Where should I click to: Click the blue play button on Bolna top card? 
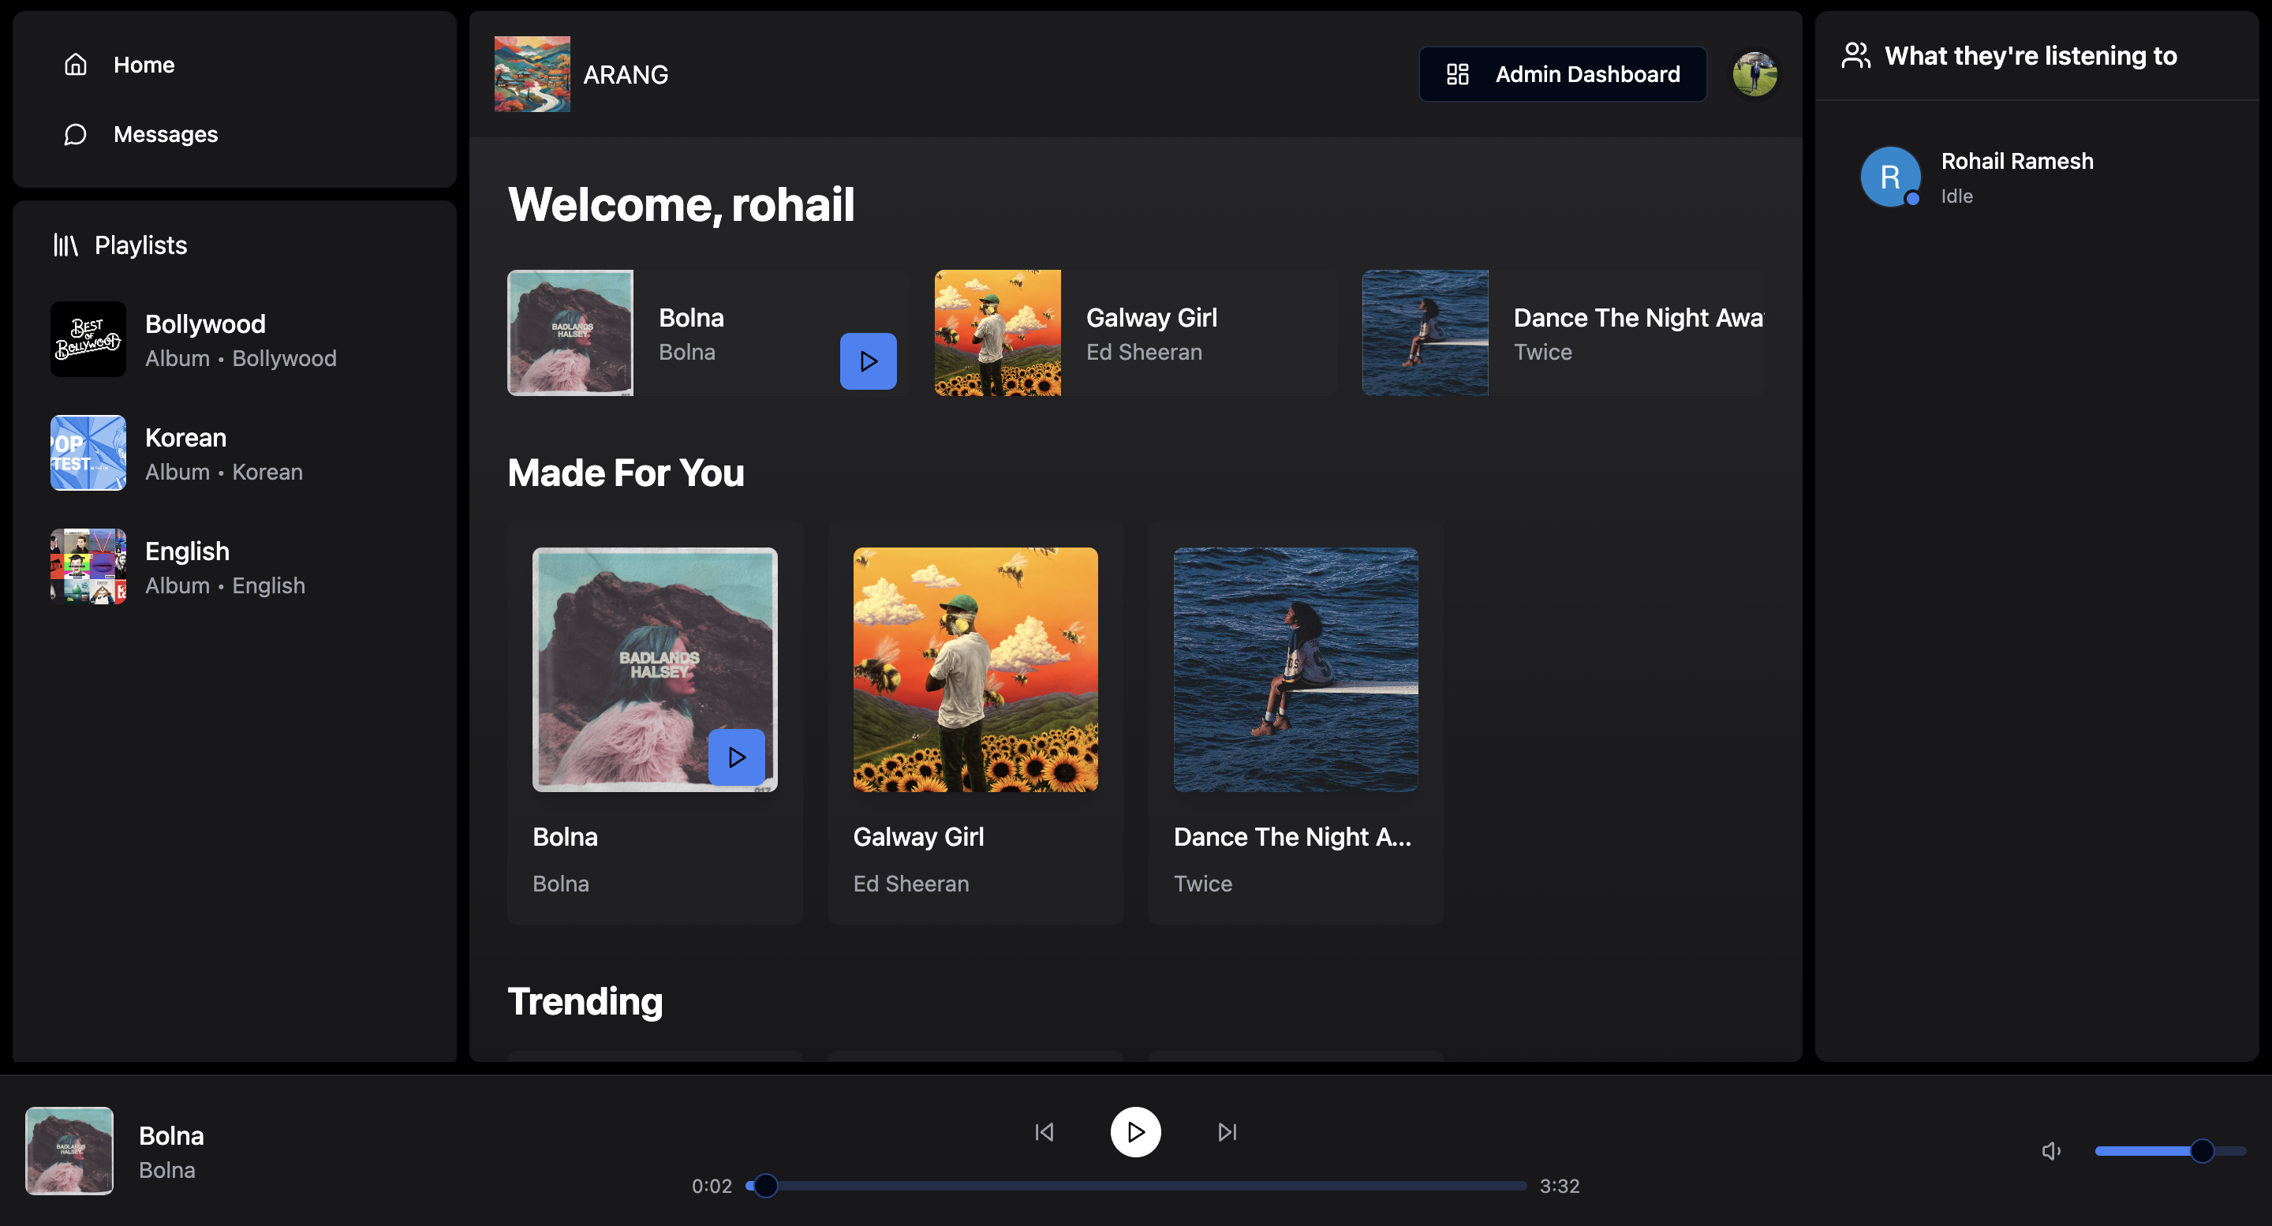[x=868, y=361]
